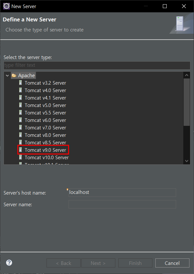Collapse the Apache tree node
Screen dimensions: 194x274
(7, 76)
